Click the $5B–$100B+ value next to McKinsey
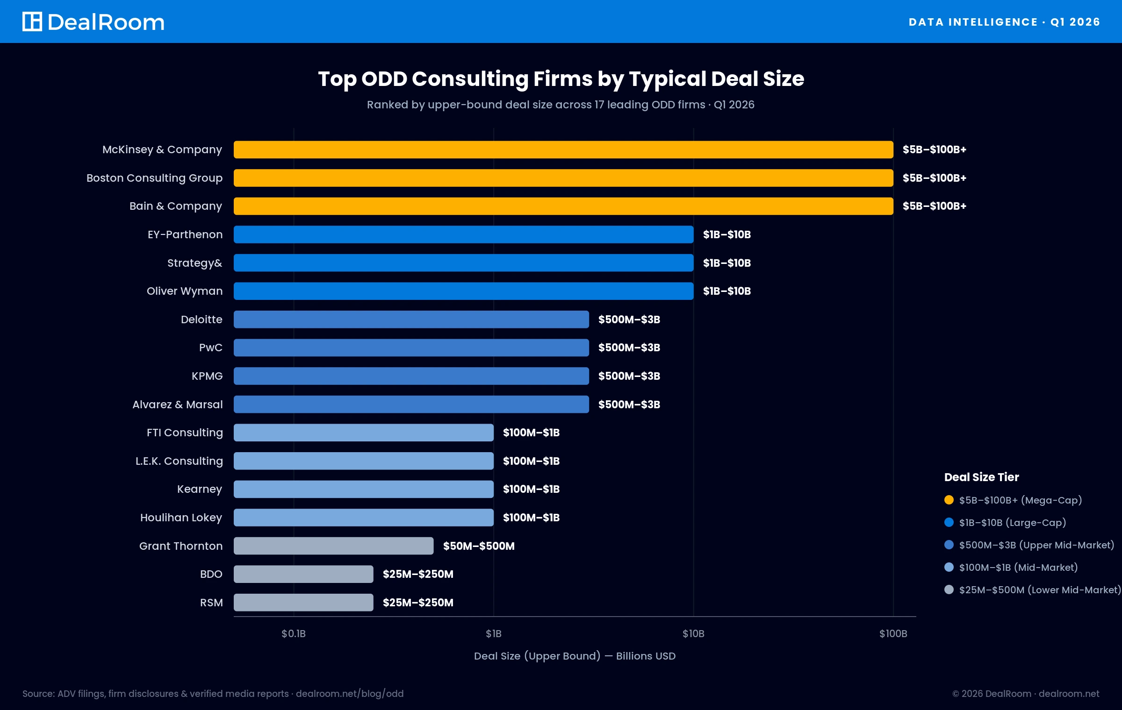1122x710 pixels. [934, 149]
